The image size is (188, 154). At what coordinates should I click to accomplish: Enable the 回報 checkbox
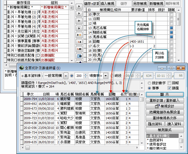pos(169,83)
